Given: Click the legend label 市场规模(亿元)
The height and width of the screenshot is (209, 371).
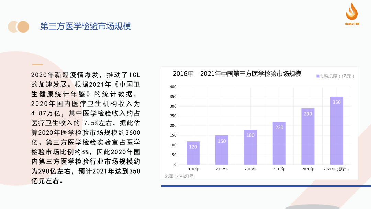Looking at the screenshot, I should click(337, 76).
